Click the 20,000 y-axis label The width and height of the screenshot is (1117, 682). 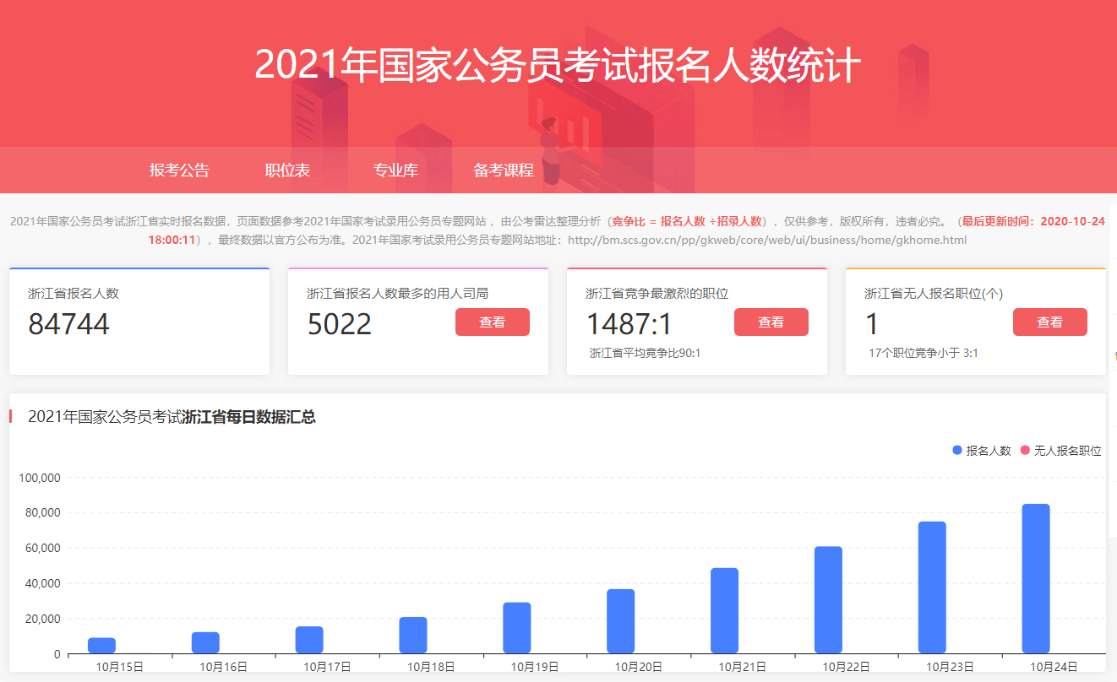pos(43,619)
